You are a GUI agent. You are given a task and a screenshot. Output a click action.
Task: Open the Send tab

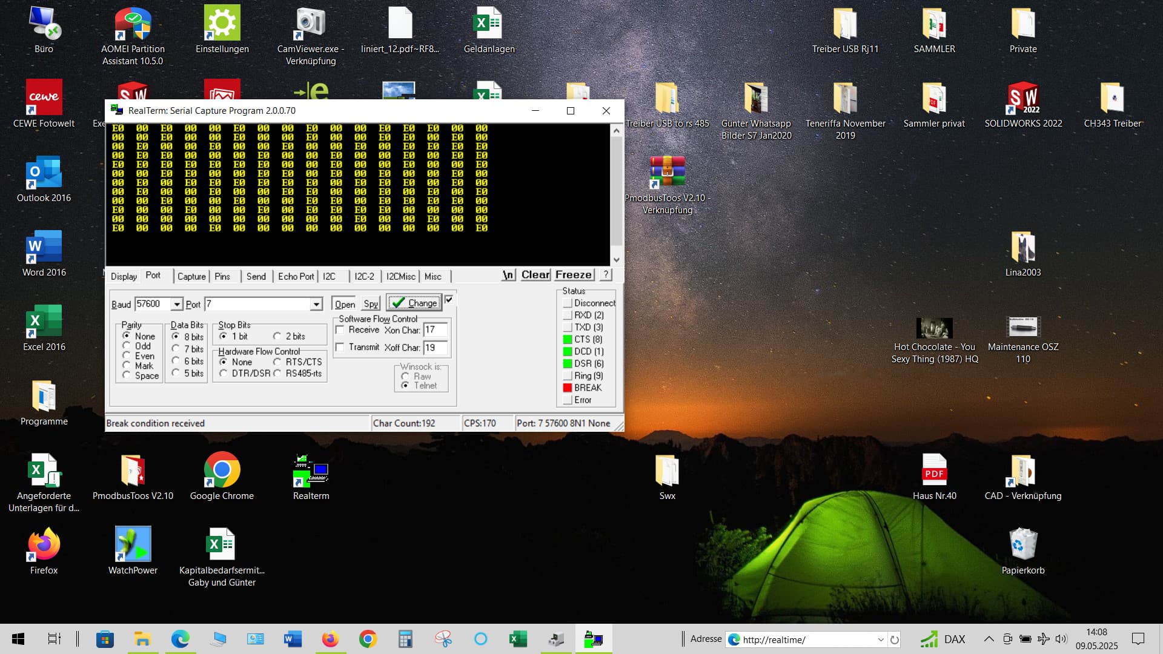pos(256,276)
